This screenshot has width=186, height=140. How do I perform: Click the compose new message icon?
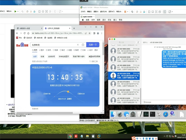138,42
